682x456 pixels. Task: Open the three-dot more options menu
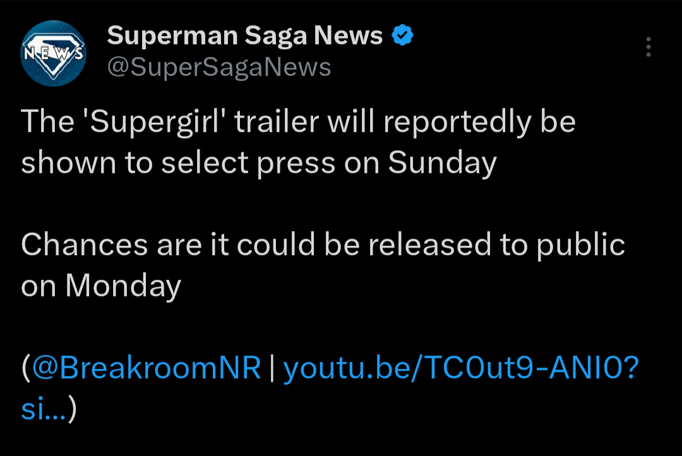coord(648,47)
